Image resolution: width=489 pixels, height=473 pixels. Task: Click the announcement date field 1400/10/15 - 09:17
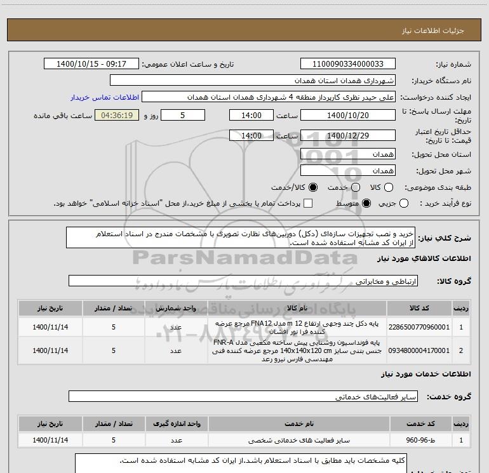coord(91,64)
